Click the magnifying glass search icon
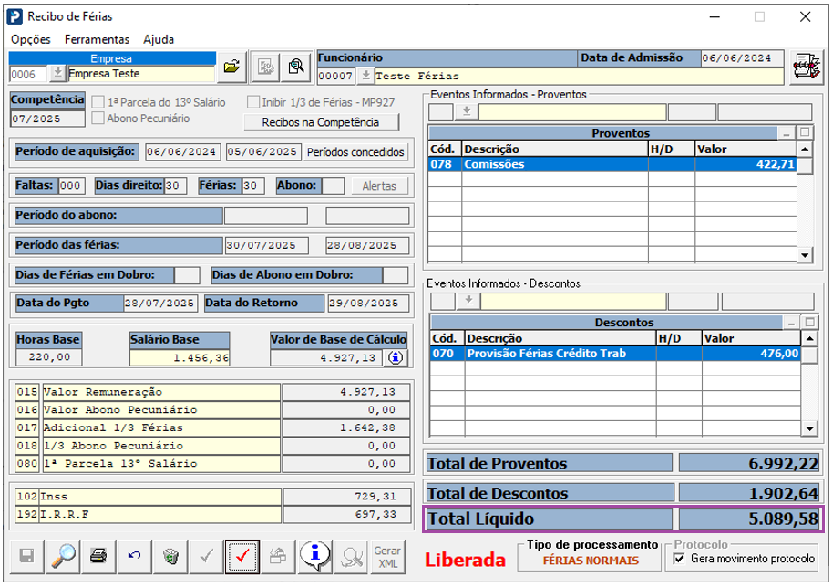The image size is (833, 587). [62, 556]
